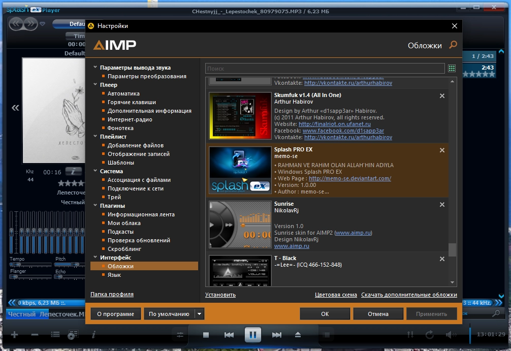
Task: Open the Папка профиля link
Action: (x=112, y=294)
